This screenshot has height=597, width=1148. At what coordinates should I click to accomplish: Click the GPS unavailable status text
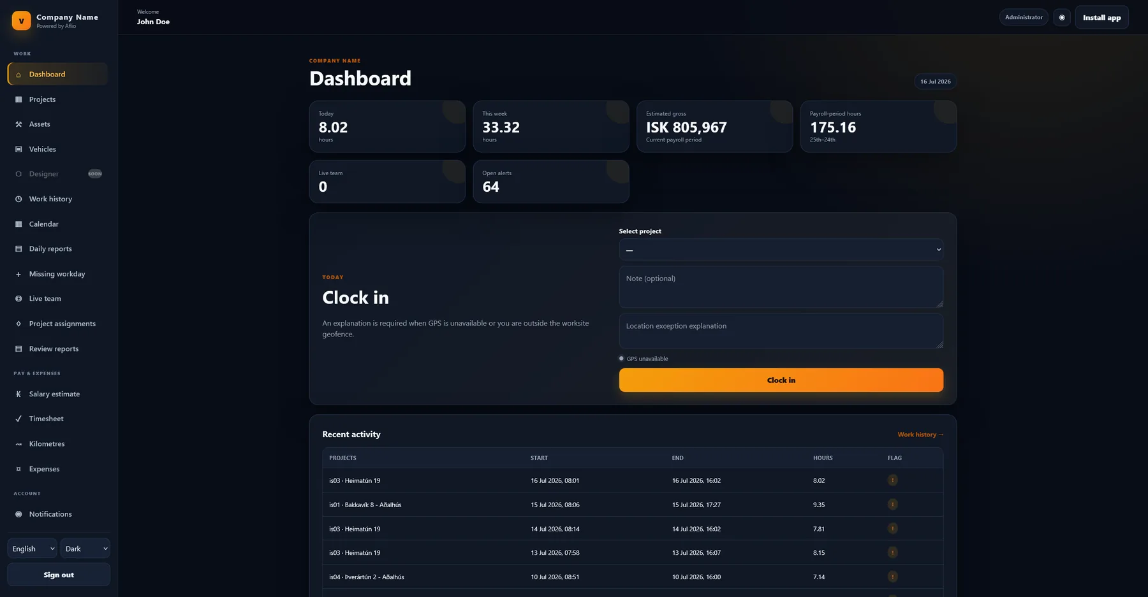pyautogui.click(x=647, y=359)
